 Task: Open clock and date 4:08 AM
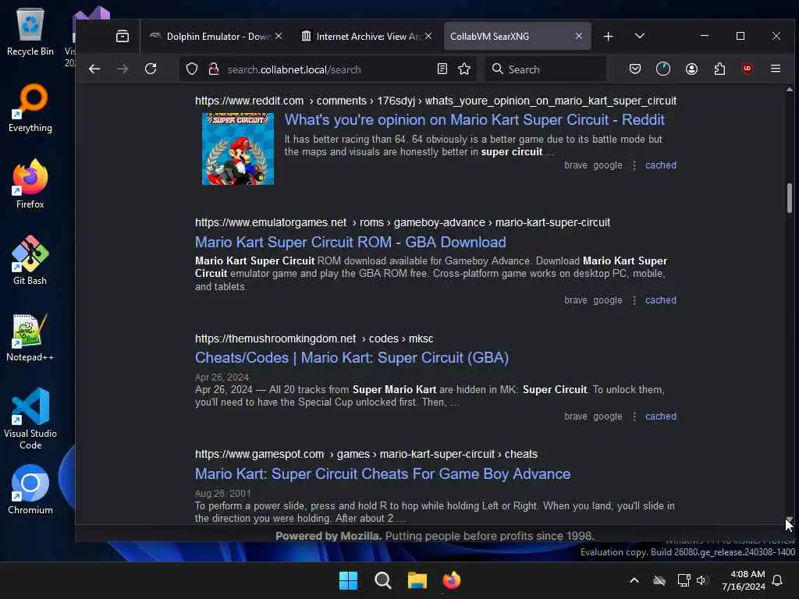[744, 580]
